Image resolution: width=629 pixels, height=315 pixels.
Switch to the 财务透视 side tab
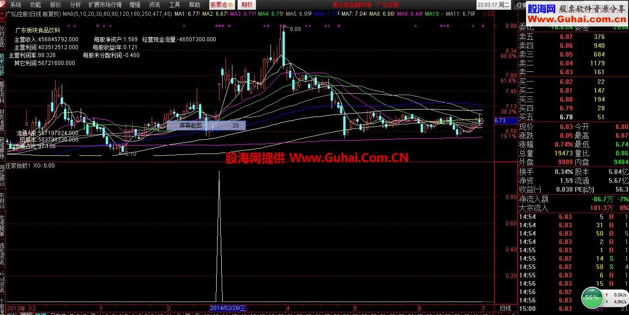click(x=2, y=120)
